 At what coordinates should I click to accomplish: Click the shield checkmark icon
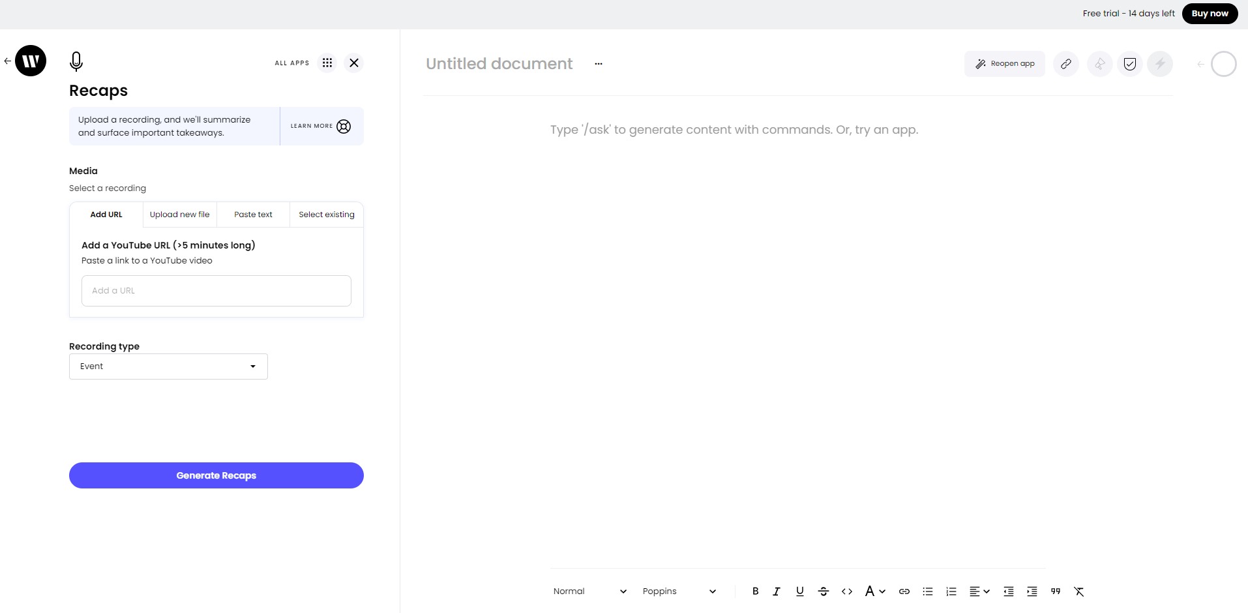tap(1130, 64)
